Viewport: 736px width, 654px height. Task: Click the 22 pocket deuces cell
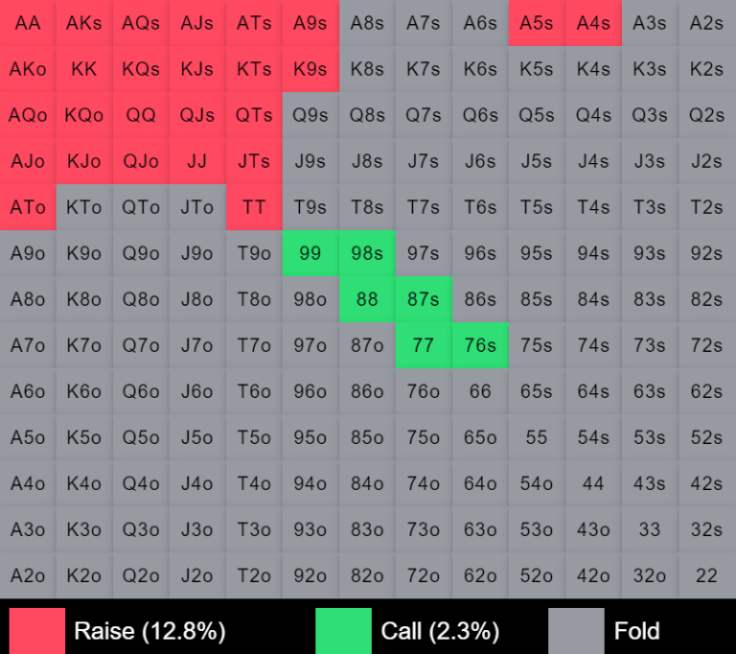pos(707,575)
